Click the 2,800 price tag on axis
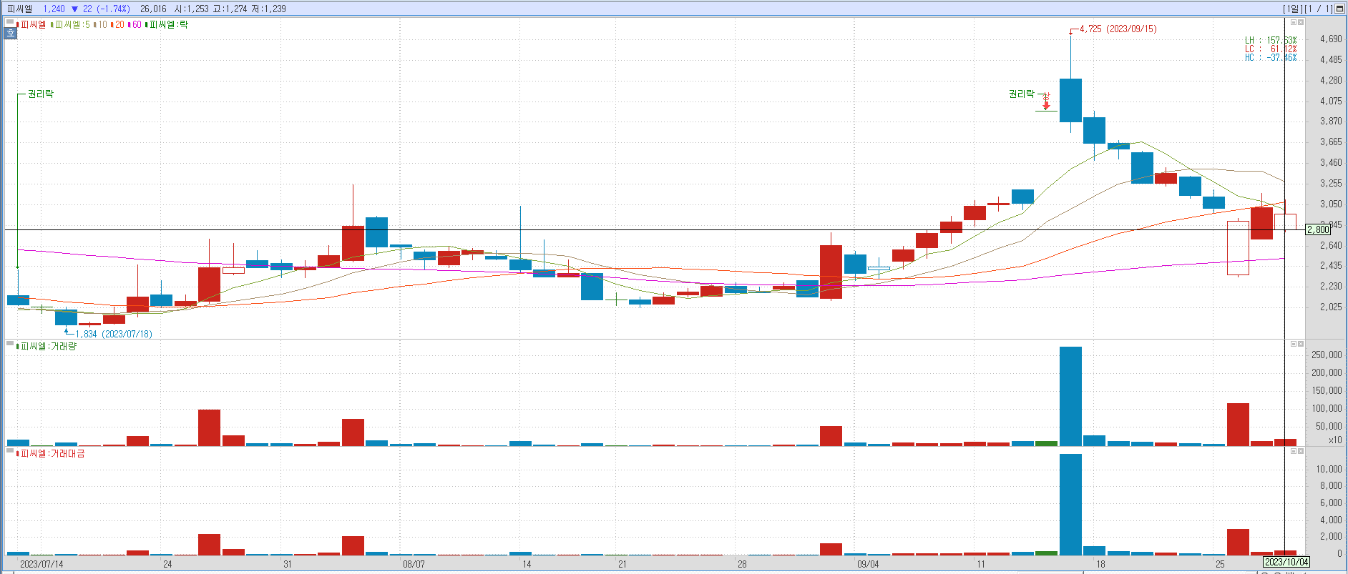The image size is (1348, 574). pos(1318,229)
